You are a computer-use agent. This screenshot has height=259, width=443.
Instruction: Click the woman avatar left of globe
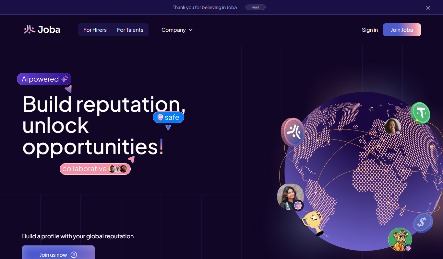pyautogui.click(x=291, y=197)
